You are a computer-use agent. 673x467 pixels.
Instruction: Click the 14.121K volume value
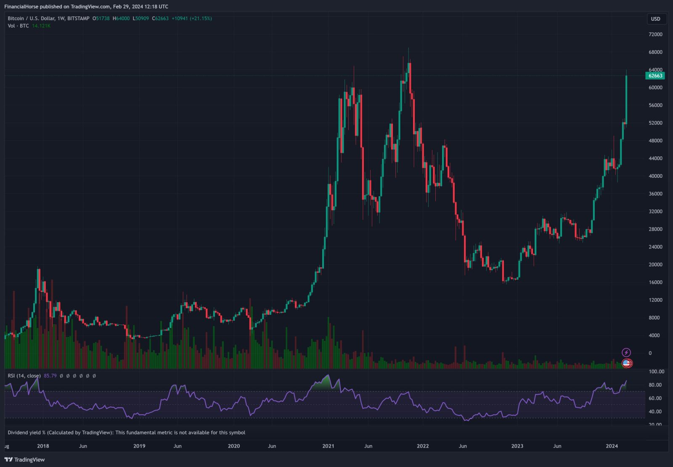(x=41, y=26)
